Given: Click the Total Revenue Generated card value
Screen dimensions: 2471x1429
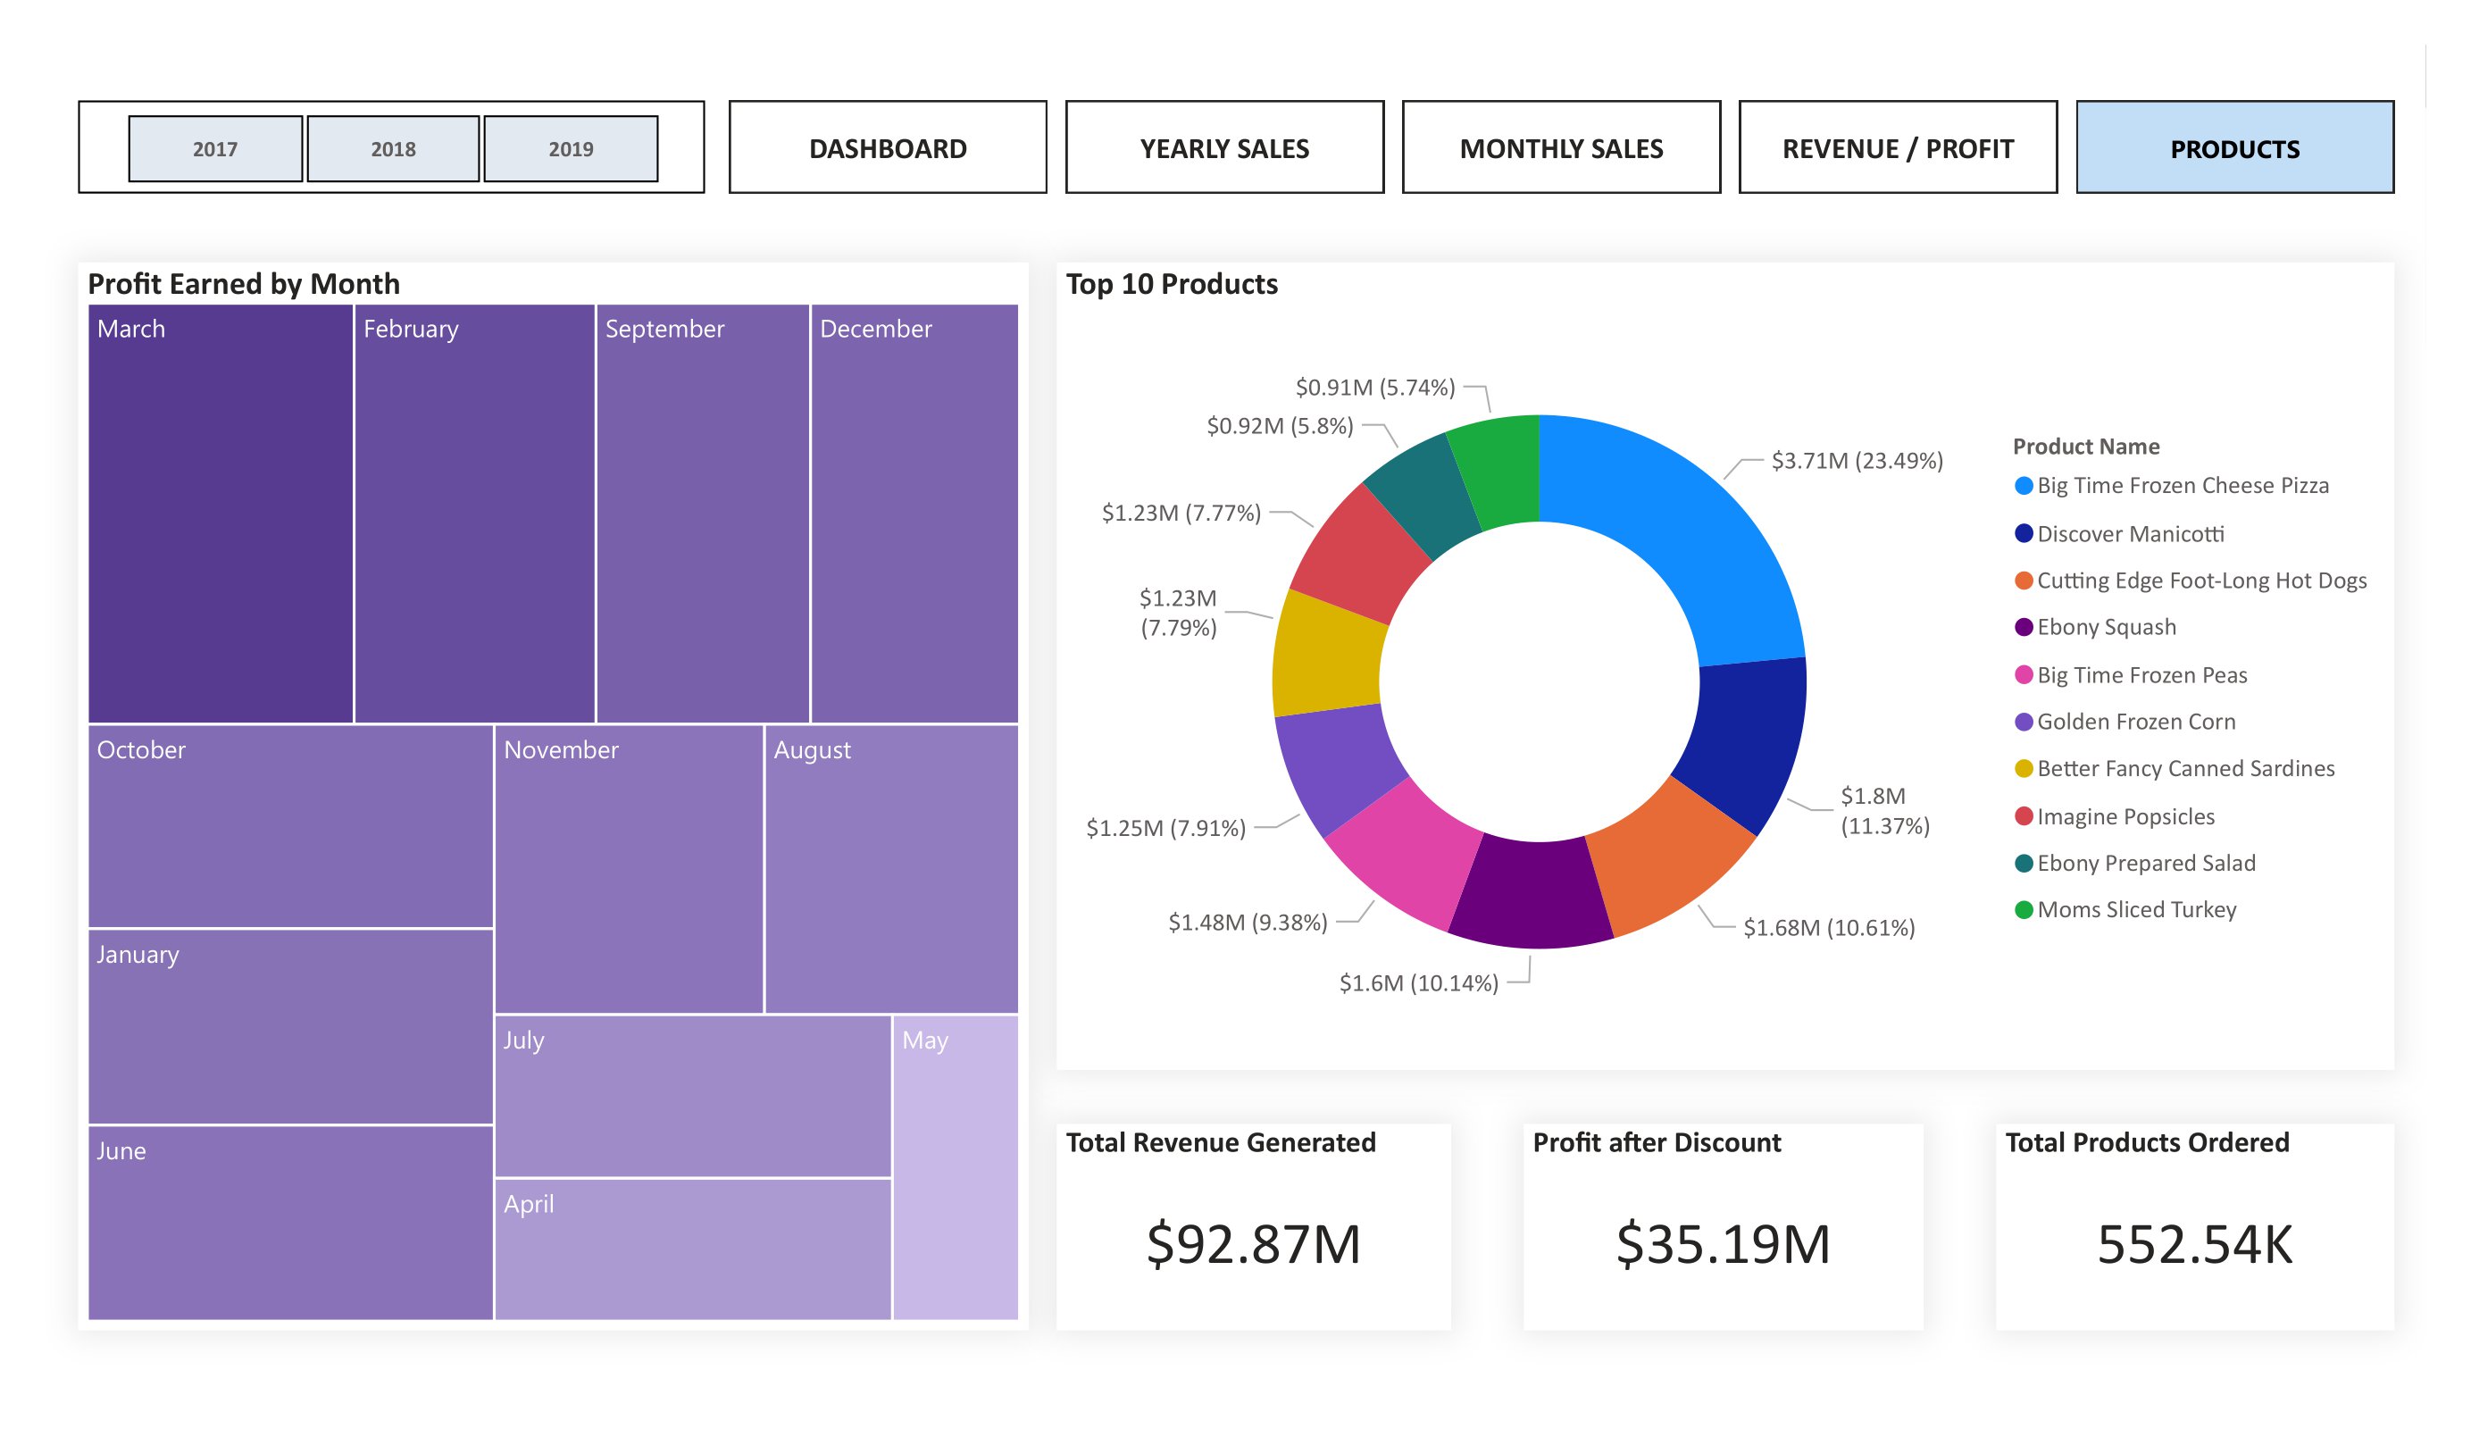Looking at the screenshot, I should coord(1253,1243).
